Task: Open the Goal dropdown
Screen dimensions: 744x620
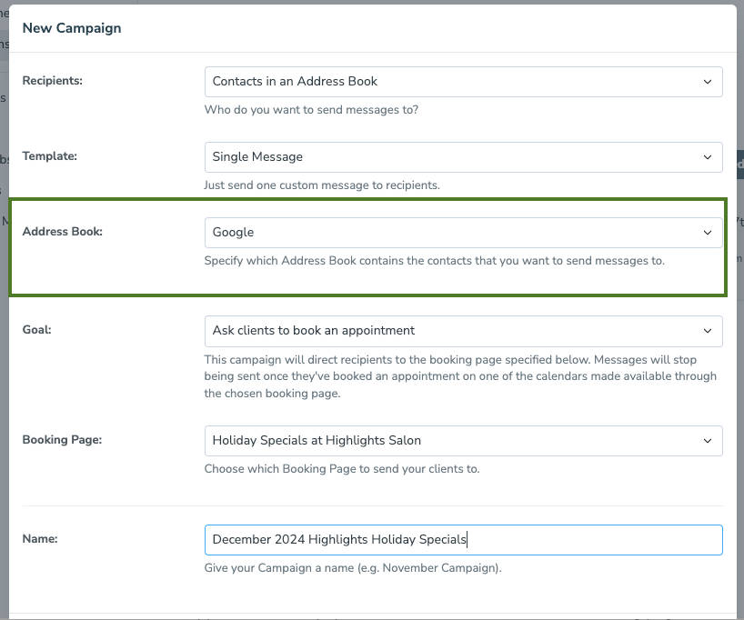Action: (x=463, y=331)
